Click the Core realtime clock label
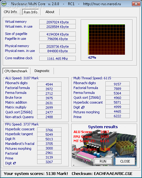 click(19, 58)
